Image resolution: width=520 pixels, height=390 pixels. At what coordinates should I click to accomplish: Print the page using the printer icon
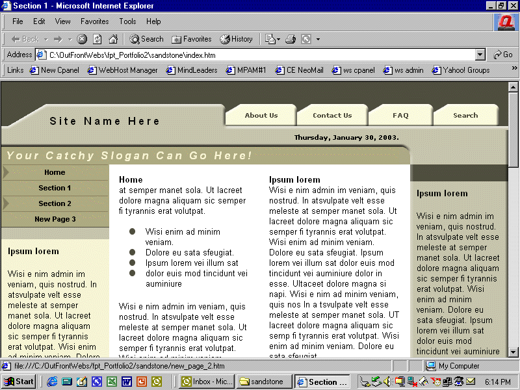click(291, 39)
